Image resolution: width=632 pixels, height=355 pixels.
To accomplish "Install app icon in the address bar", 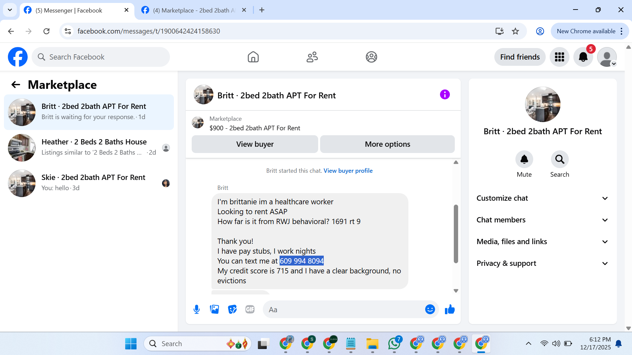I will (500, 31).
